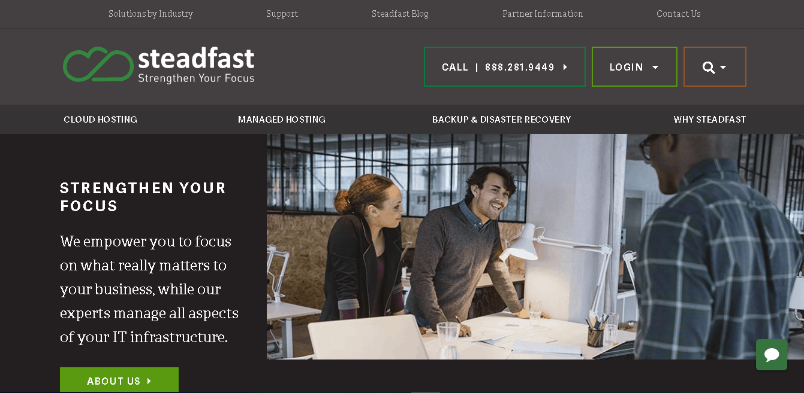Click the magnifying glass search icon
The image size is (804, 393).
tap(709, 68)
